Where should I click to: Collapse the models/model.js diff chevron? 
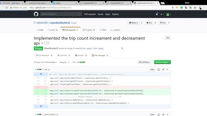(168, 114)
